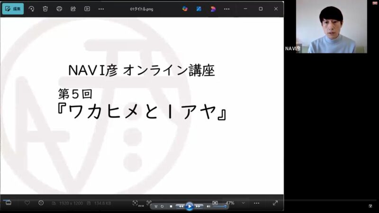Screen dimensions: 379x213
Task: Click the scan/visual search icon
Action: pos(135,203)
